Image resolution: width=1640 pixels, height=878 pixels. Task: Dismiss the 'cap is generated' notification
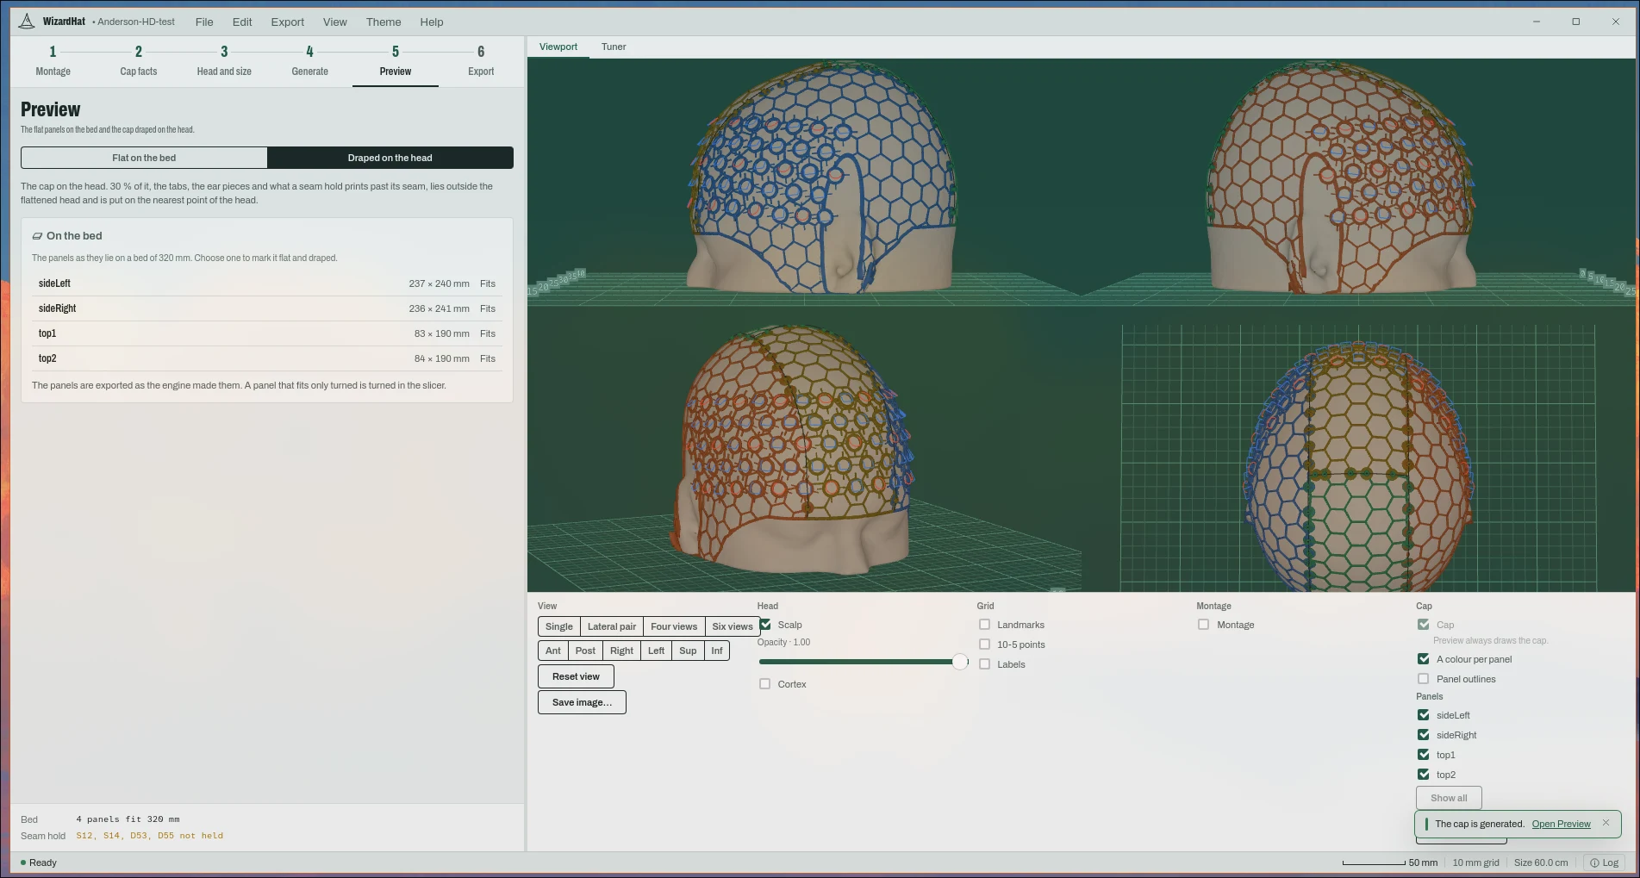coord(1606,823)
